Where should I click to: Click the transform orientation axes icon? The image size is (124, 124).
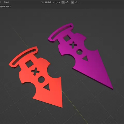coord(43,2)
